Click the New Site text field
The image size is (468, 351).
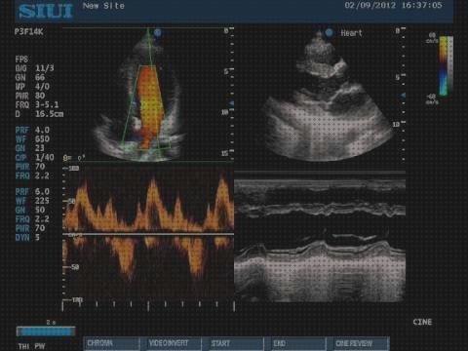click(103, 6)
